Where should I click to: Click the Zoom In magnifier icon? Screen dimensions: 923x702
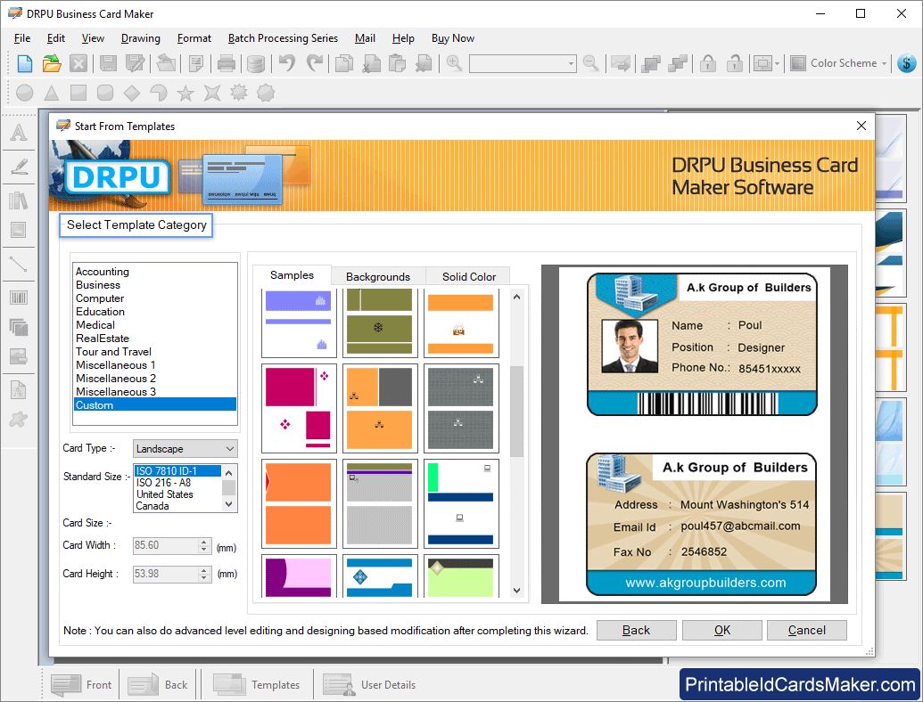click(454, 63)
